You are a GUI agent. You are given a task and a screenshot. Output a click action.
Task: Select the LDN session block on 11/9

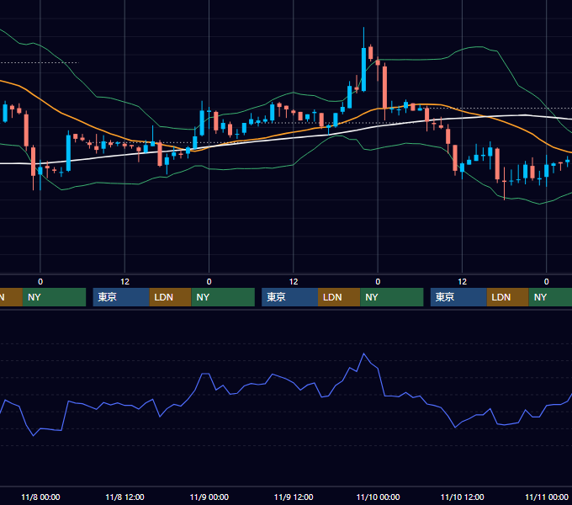pos(339,297)
